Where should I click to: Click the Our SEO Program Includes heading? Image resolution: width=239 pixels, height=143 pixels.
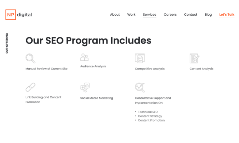[88, 41]
